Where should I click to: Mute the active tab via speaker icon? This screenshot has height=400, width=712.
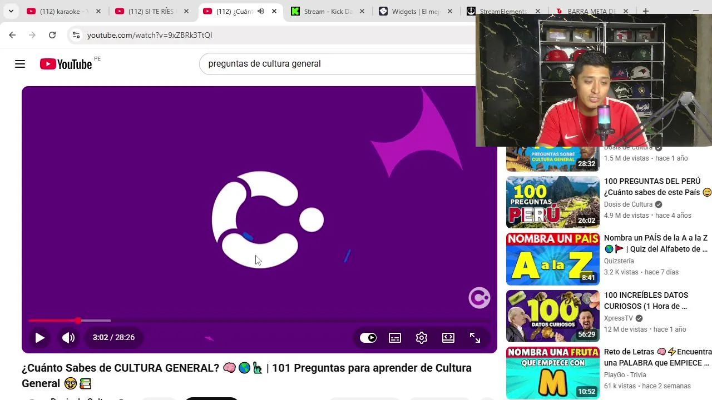click(260, 11)
